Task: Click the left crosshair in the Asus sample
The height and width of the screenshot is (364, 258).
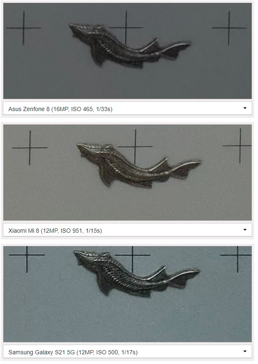Action: pos(24,28)
